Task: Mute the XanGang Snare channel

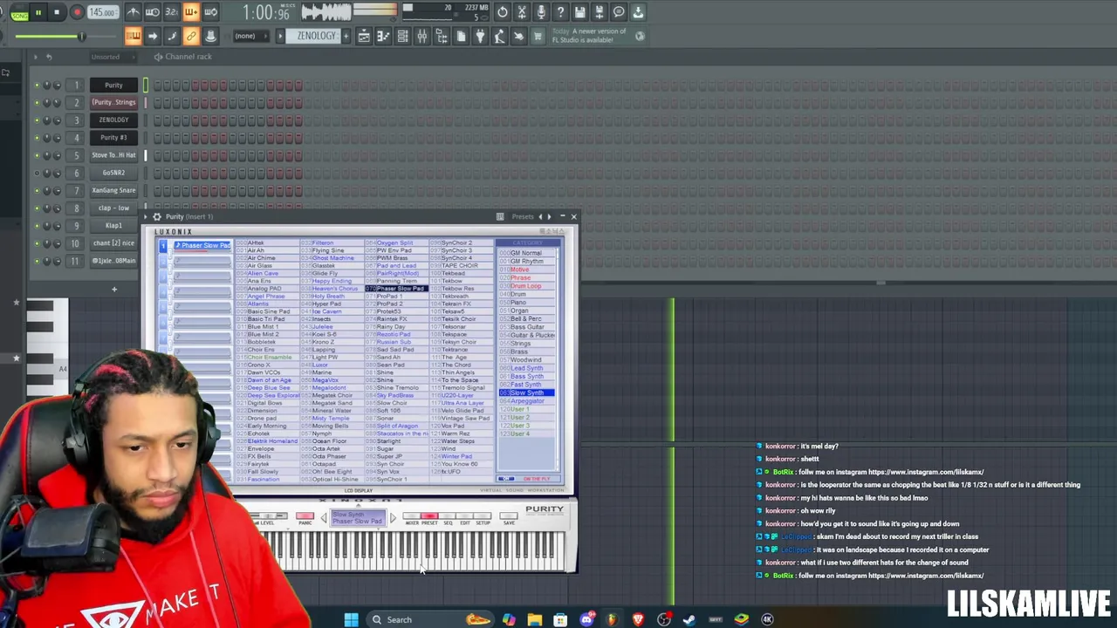Action: coord(37,190)
